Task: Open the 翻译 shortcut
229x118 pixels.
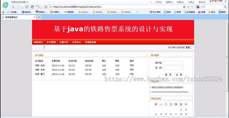Action: coord(222,12)
